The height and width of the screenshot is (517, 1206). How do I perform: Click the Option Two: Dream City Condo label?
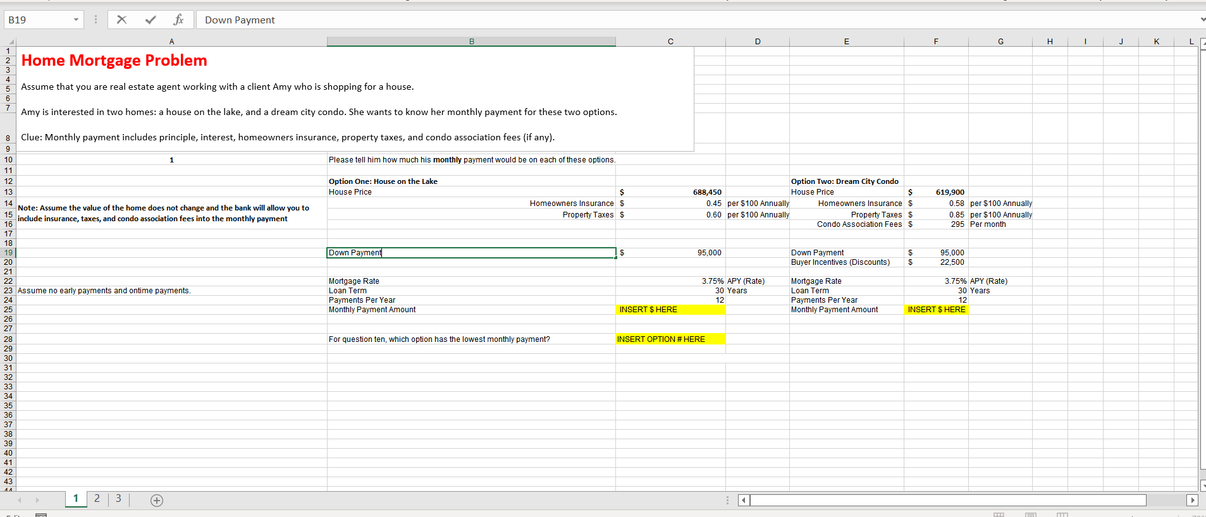[844, 181]
